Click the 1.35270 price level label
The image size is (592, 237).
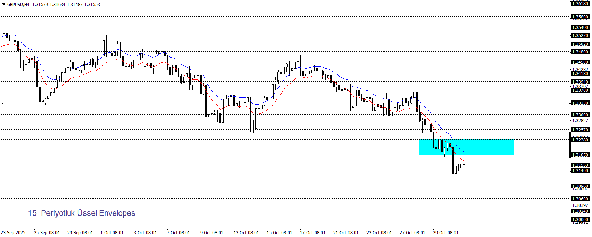[x=580, y=35]
